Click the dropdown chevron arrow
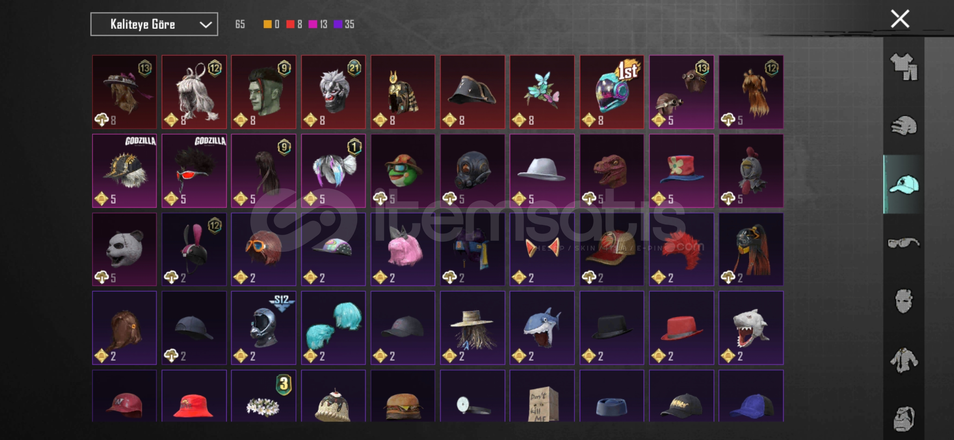 pyautogui.click(x=205, y=25)
